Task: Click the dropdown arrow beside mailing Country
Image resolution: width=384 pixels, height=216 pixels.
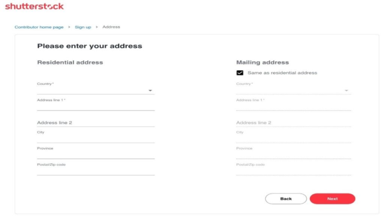Action: (346, 90)
